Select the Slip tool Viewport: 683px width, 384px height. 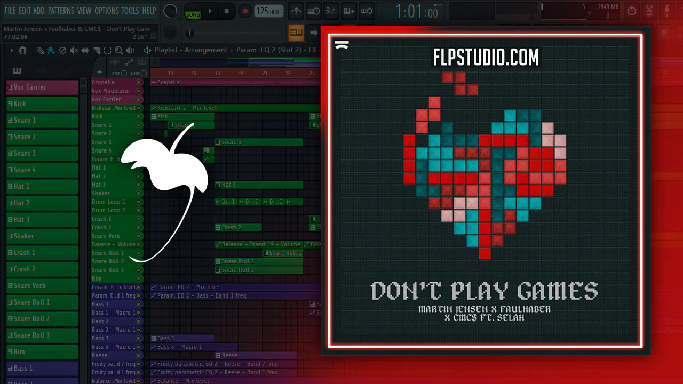point(85,50)
